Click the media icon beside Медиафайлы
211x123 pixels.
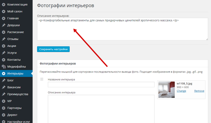(x=4, y=66)
